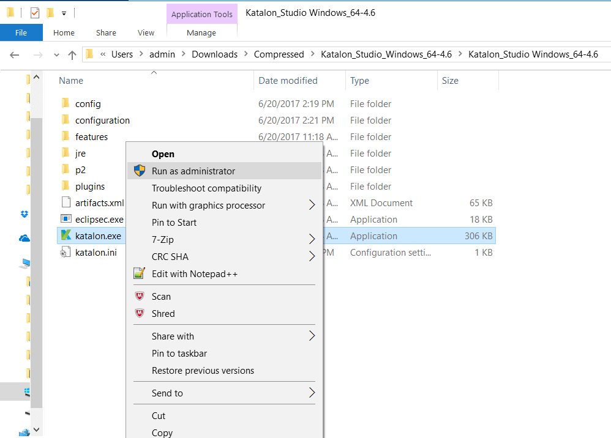Screen dimensions: 611x438
Task: Select This PC in the navigation pane
Action: click(24, 264)
